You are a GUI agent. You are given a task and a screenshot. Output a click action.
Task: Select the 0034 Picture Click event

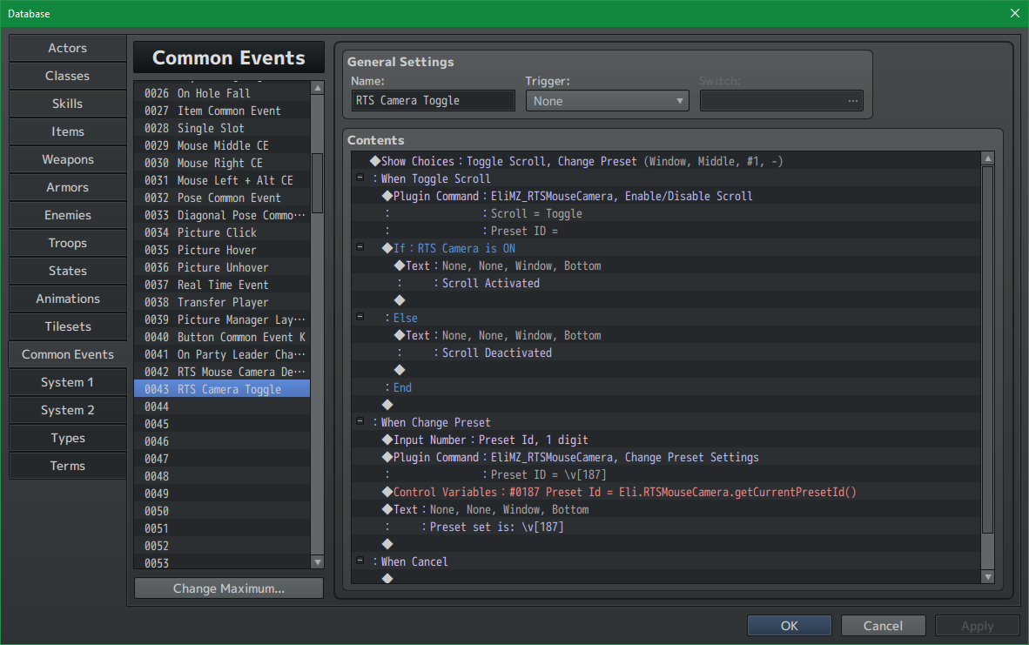pyautogui.click(x=222, y=232)
